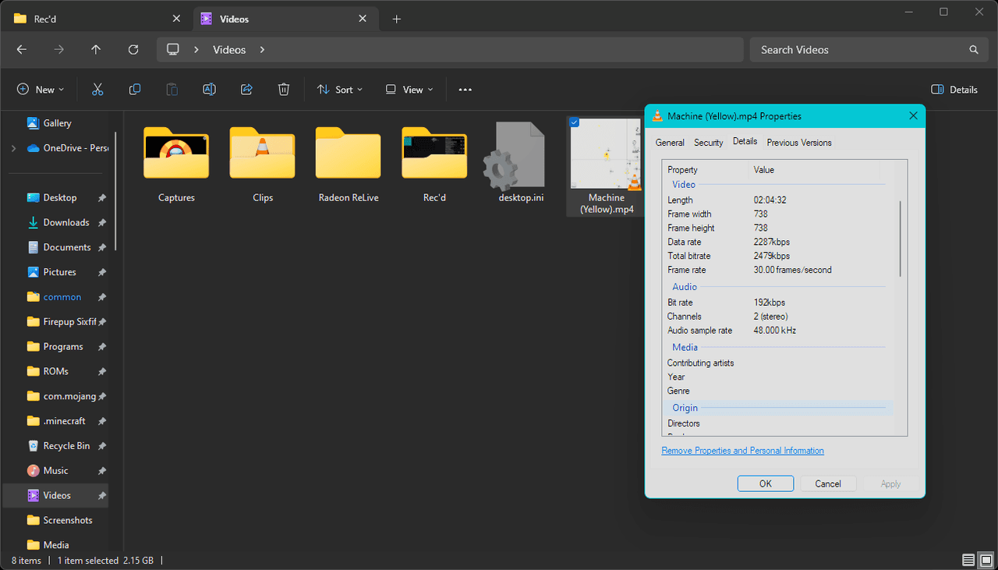Open the See more ellipsis menu
The width and height of the screenshot is (998, 570).
465,90
